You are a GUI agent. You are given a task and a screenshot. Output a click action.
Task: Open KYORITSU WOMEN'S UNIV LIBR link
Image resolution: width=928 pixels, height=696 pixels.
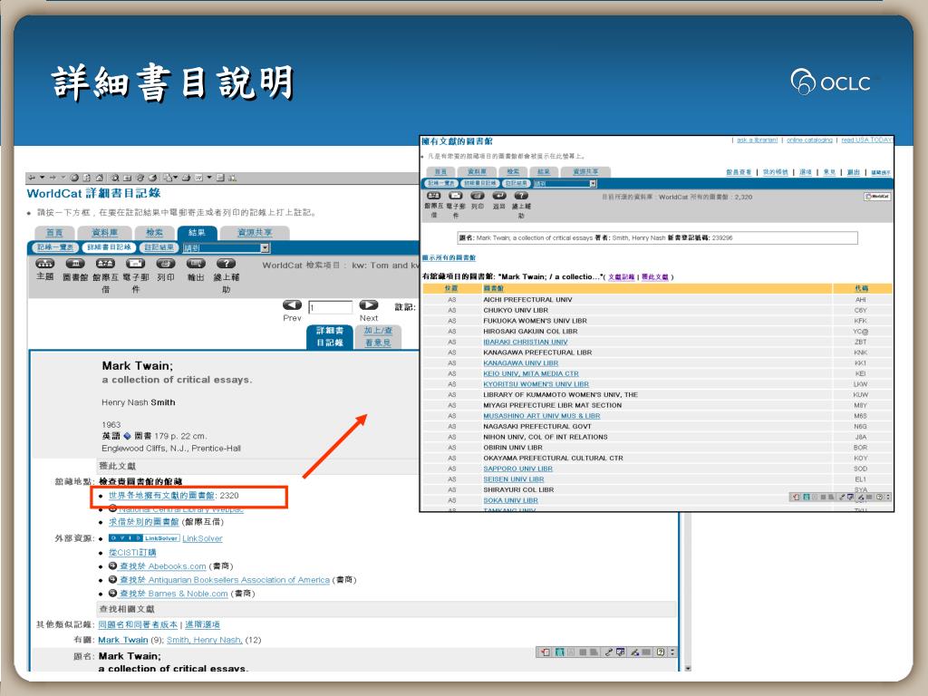coord(536,384)
